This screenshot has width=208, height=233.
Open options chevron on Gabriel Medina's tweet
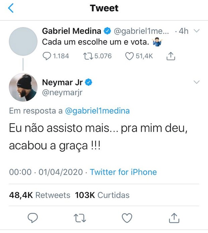pyautogui.click(x=197, y=31)
